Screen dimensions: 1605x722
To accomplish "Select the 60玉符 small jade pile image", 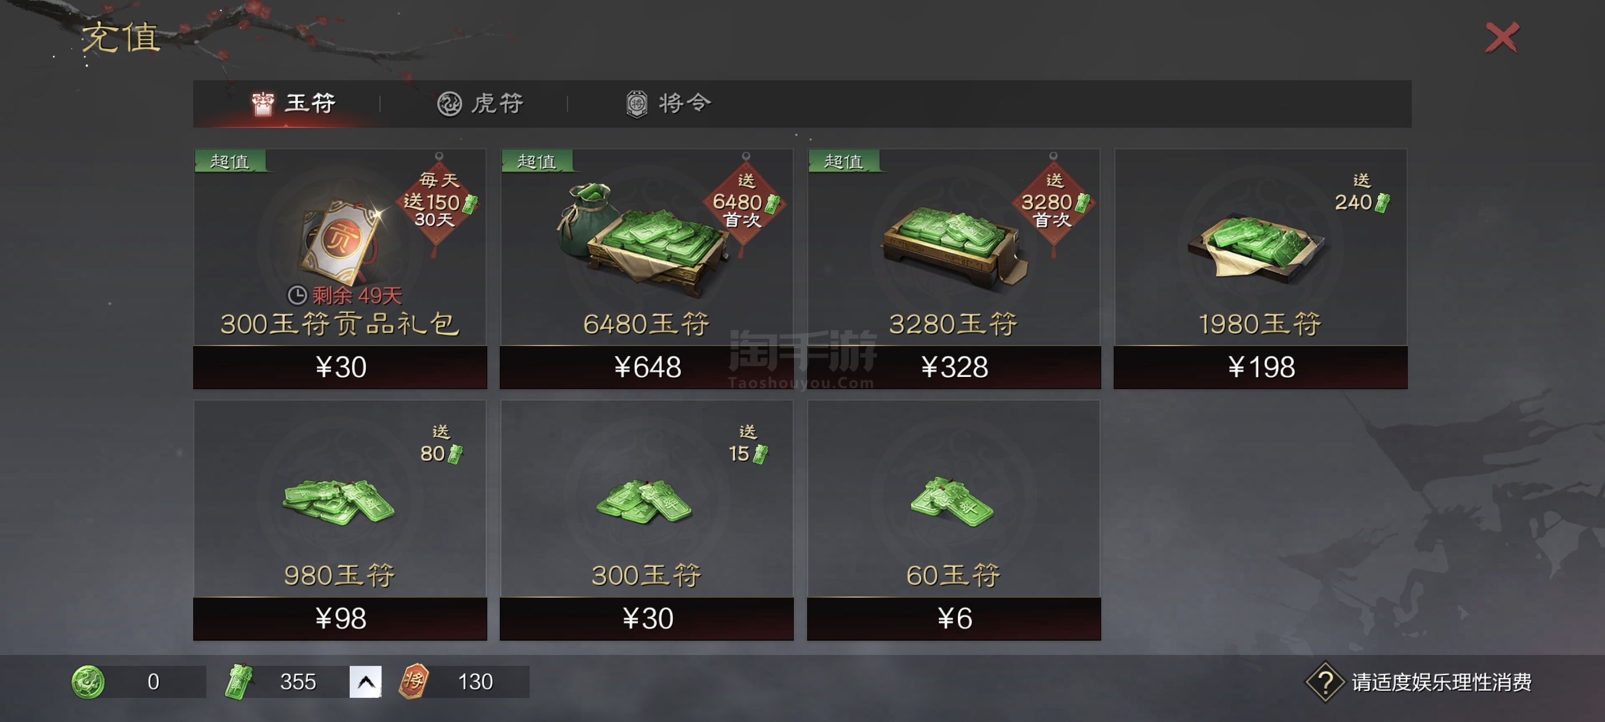I will coord(952,502).
